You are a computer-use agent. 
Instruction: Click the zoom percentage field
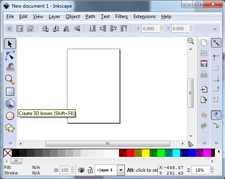point(201,170)
